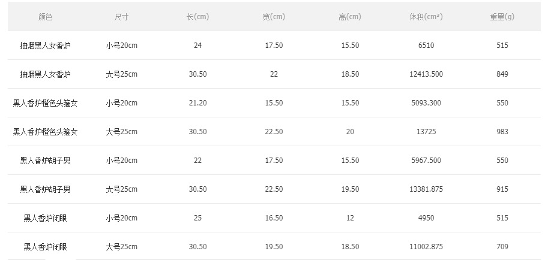This screenshot has width=548, height=260.
Task: Select the 重量(g) column header
Action: [x=502, y=17]
